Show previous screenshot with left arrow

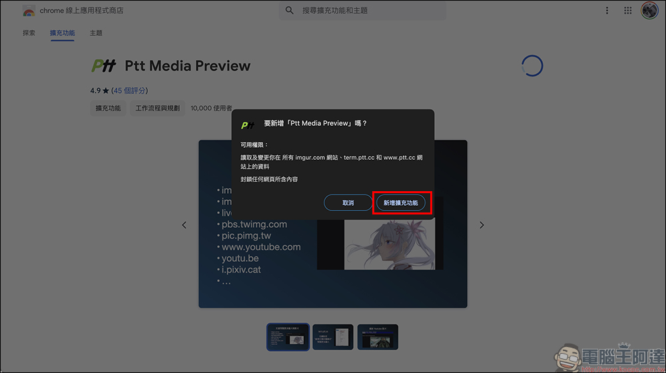coord(184,224)
